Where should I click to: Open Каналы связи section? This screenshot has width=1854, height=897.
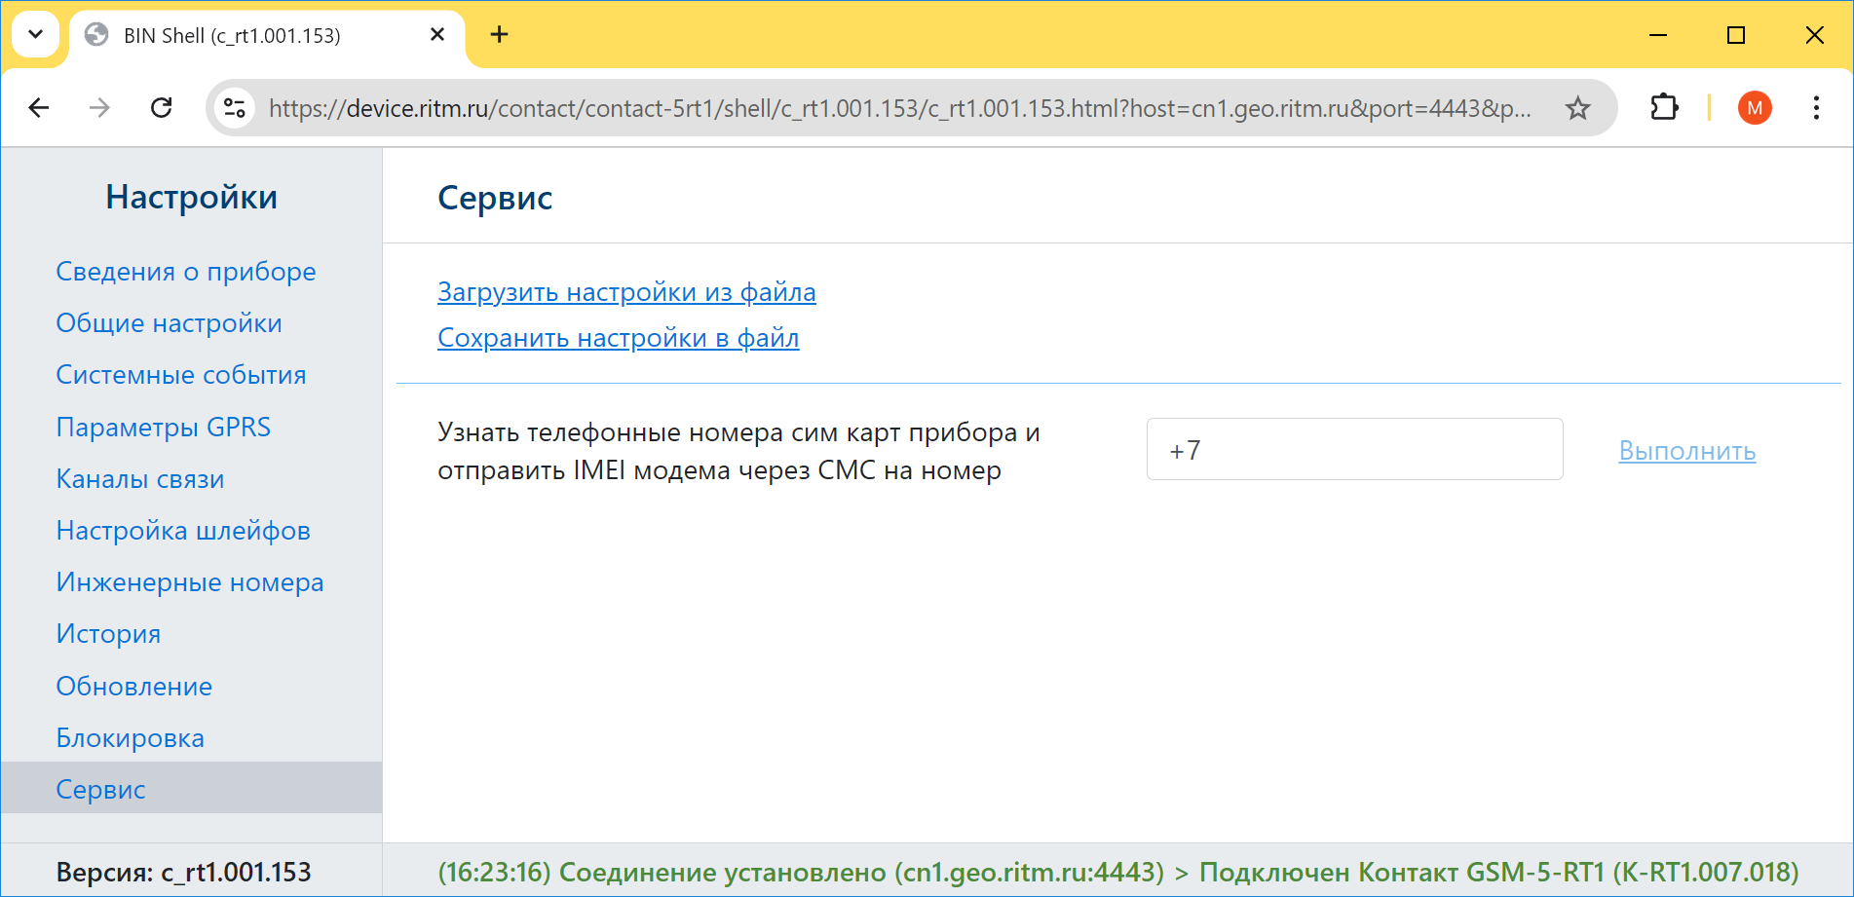(140, 478)
